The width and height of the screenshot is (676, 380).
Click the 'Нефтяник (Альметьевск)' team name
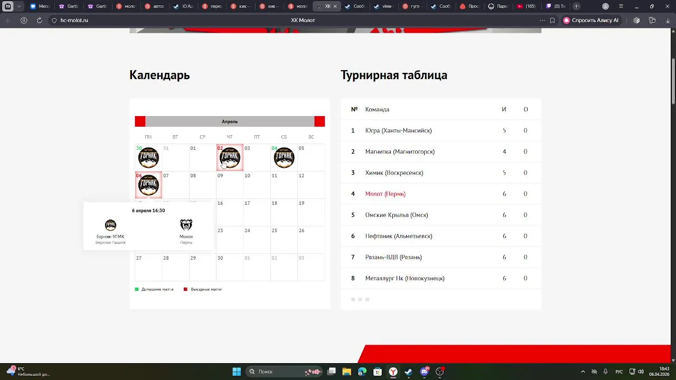399,236
